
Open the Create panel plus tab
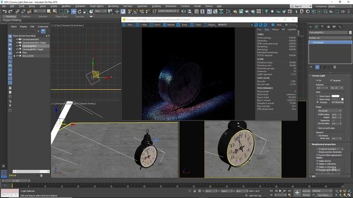click(x=311, y=27)
